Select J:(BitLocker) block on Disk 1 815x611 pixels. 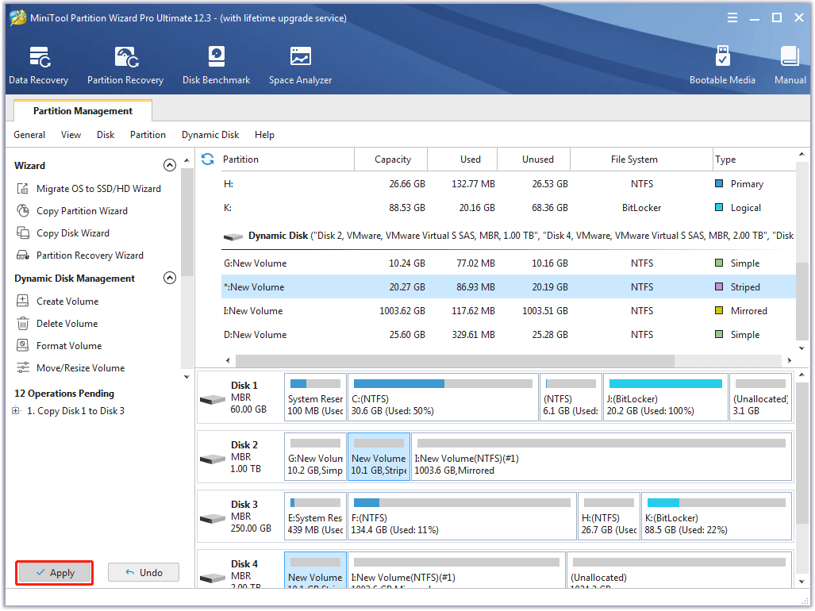tap(665, 398)
